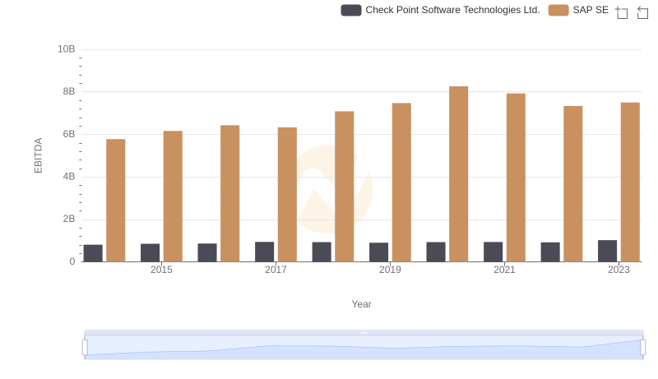Click the right data zoom slider handle
This screenshot has width=658, height=379.
(643, 348)
